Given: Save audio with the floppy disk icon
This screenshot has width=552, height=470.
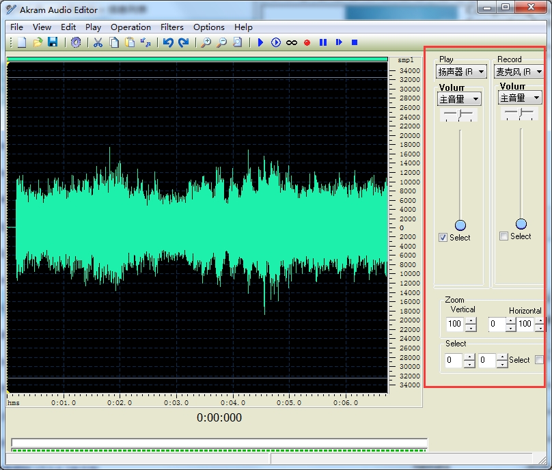Looking at the screenshot, I should click(53, 42).
